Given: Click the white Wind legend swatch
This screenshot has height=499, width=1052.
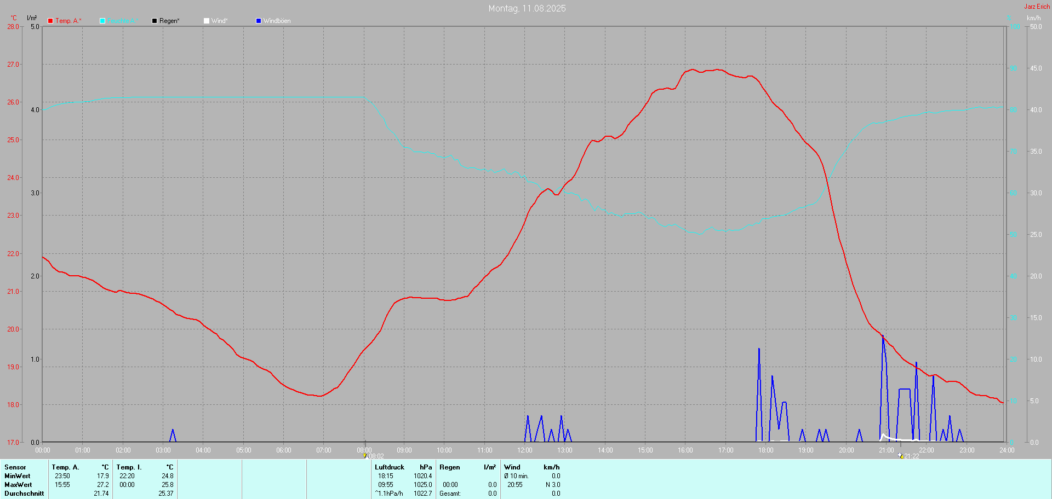Looking at the screenshot, I should click(x=207, y=21).
